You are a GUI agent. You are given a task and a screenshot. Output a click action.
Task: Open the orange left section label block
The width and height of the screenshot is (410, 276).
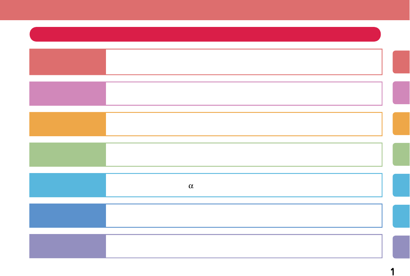[67, 124]
